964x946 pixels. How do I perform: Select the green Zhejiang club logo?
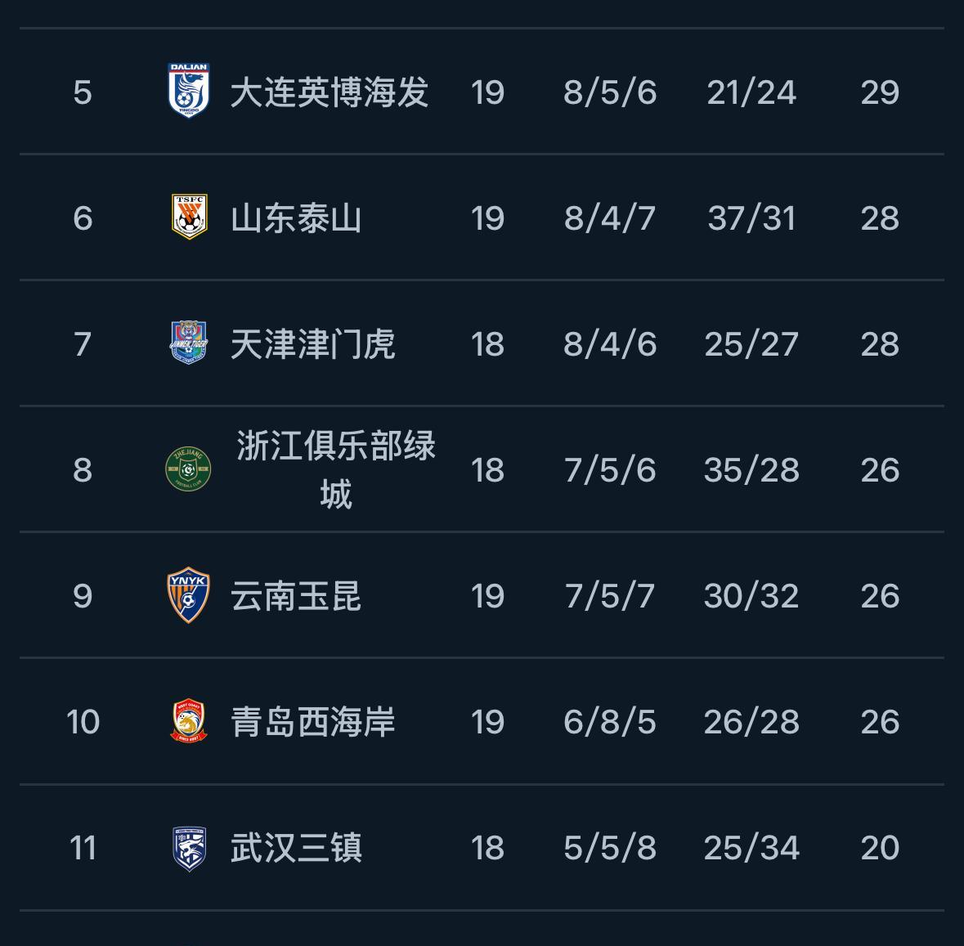click(189, 469)
